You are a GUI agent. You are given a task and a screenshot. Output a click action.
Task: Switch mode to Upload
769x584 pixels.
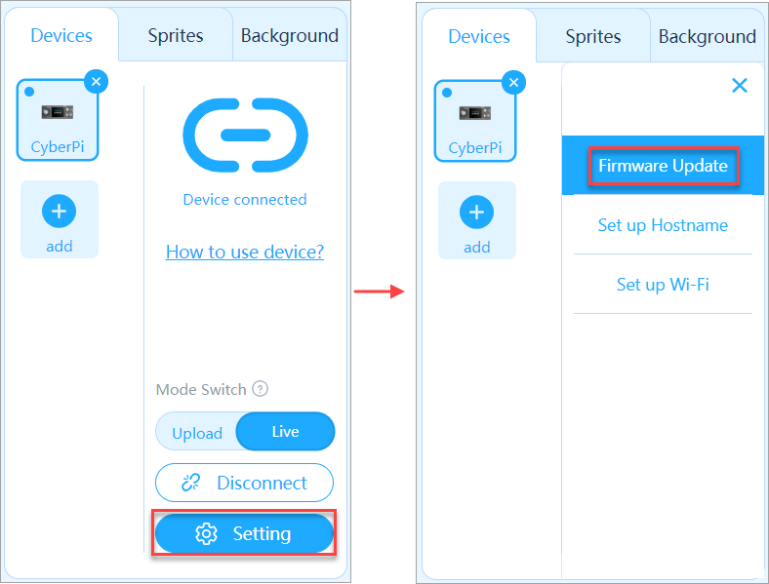point(197,433)
